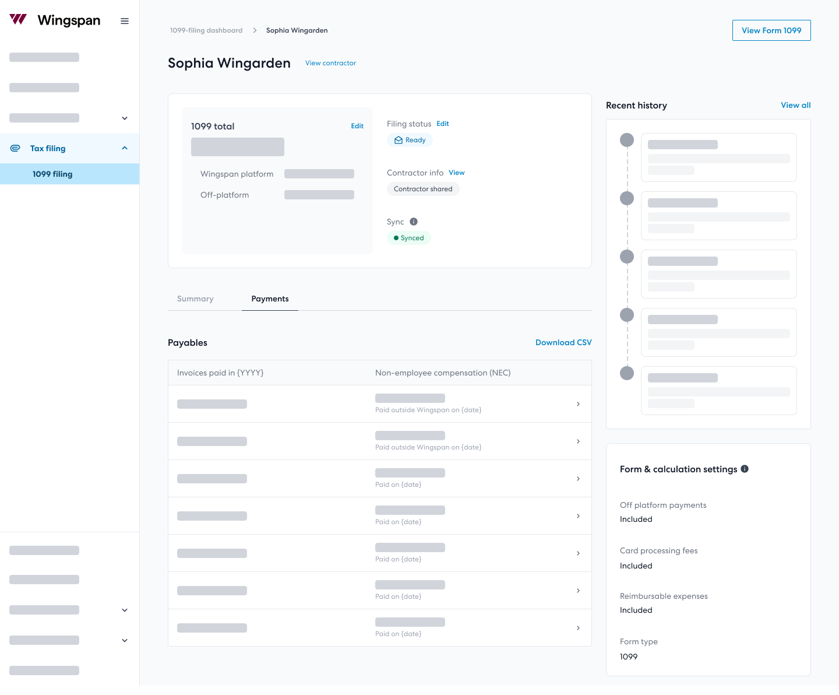Click the envelope icon in Ready badge

tap(399, 140)
